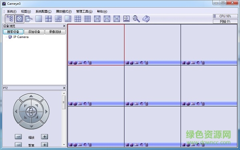Click the 网络:0% usage indicator
The width and height of the screenshot is (240, 150).
(225, 22)
